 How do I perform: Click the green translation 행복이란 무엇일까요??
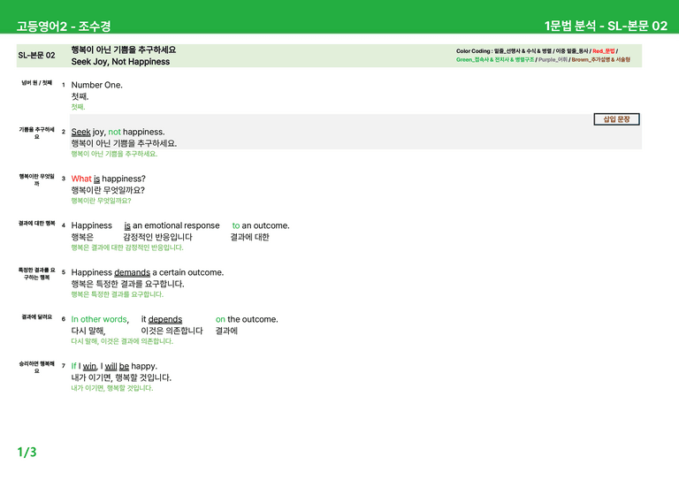[x=101, y=201]
